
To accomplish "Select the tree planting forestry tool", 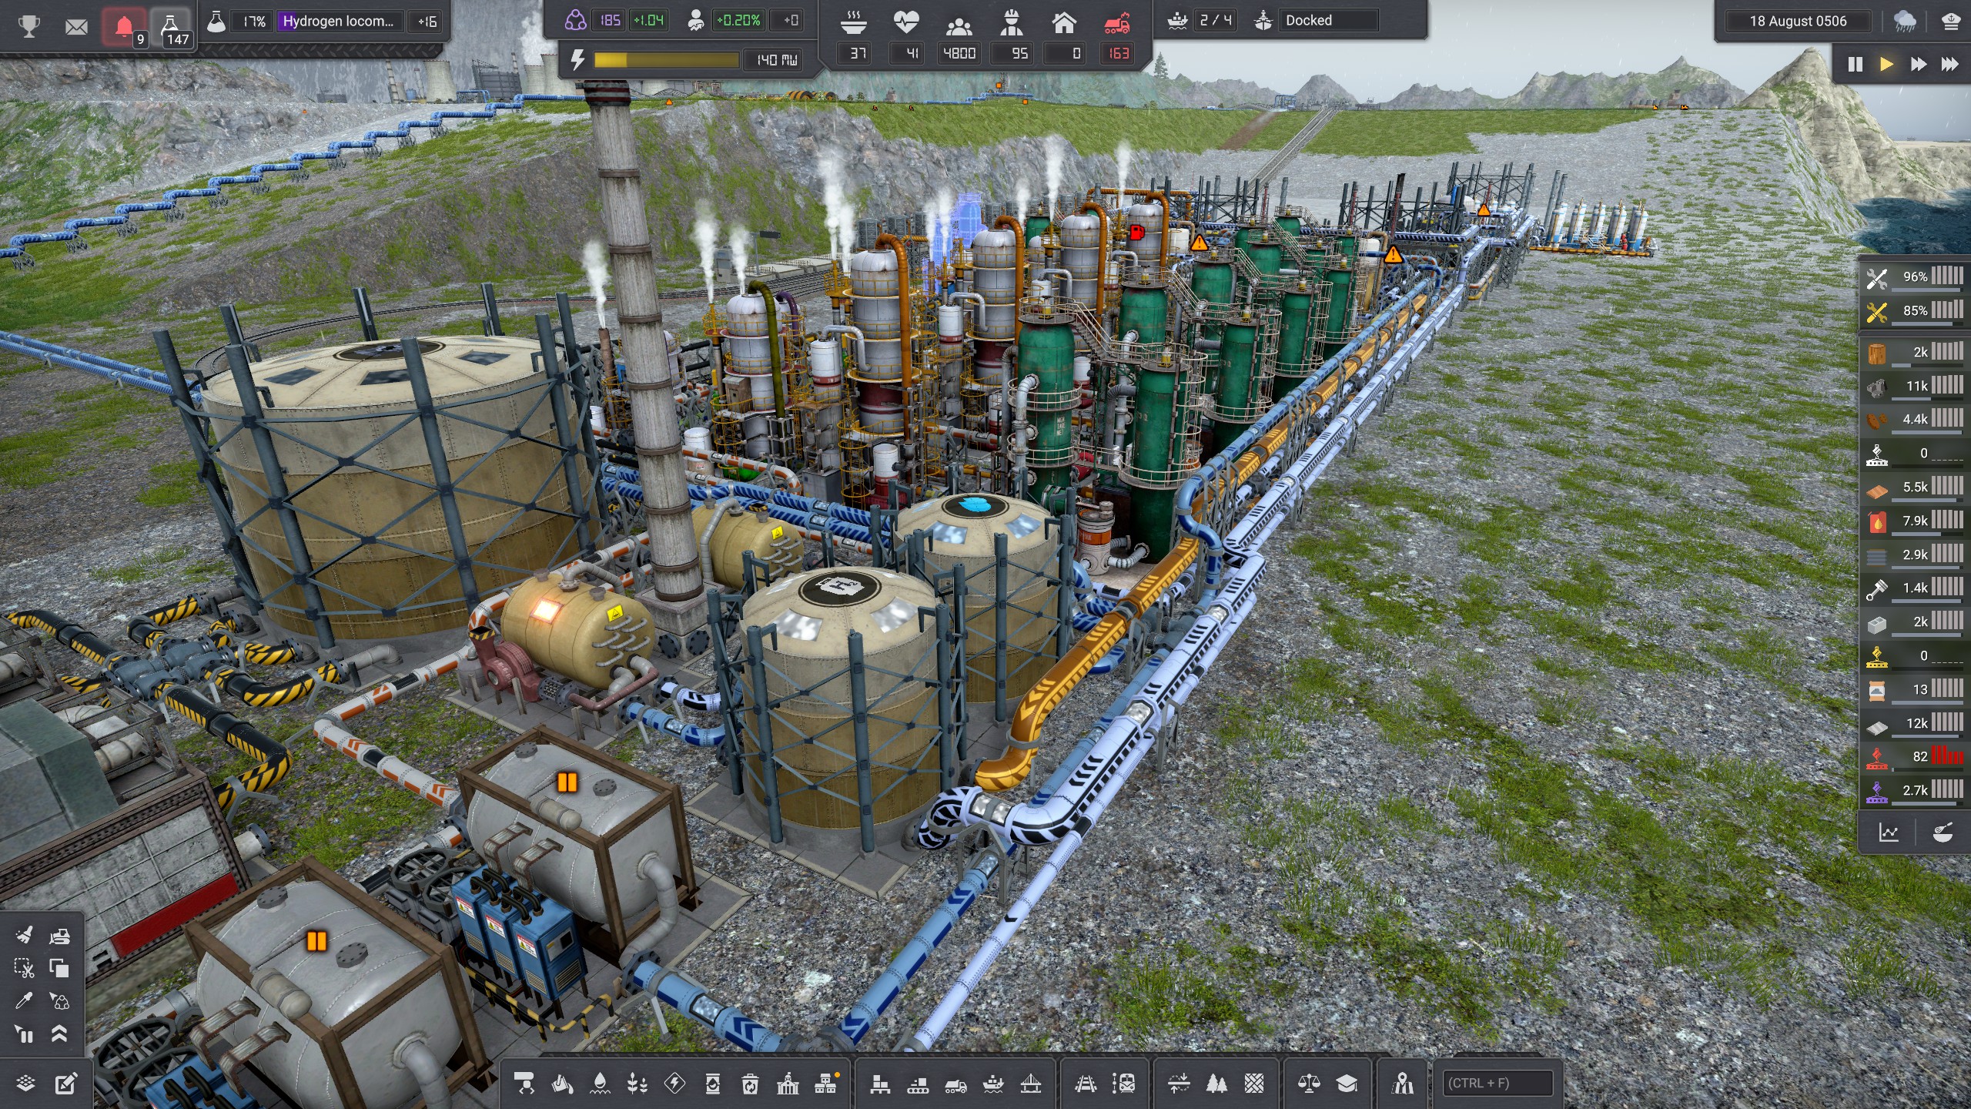I will [x=1216, y=1084].
